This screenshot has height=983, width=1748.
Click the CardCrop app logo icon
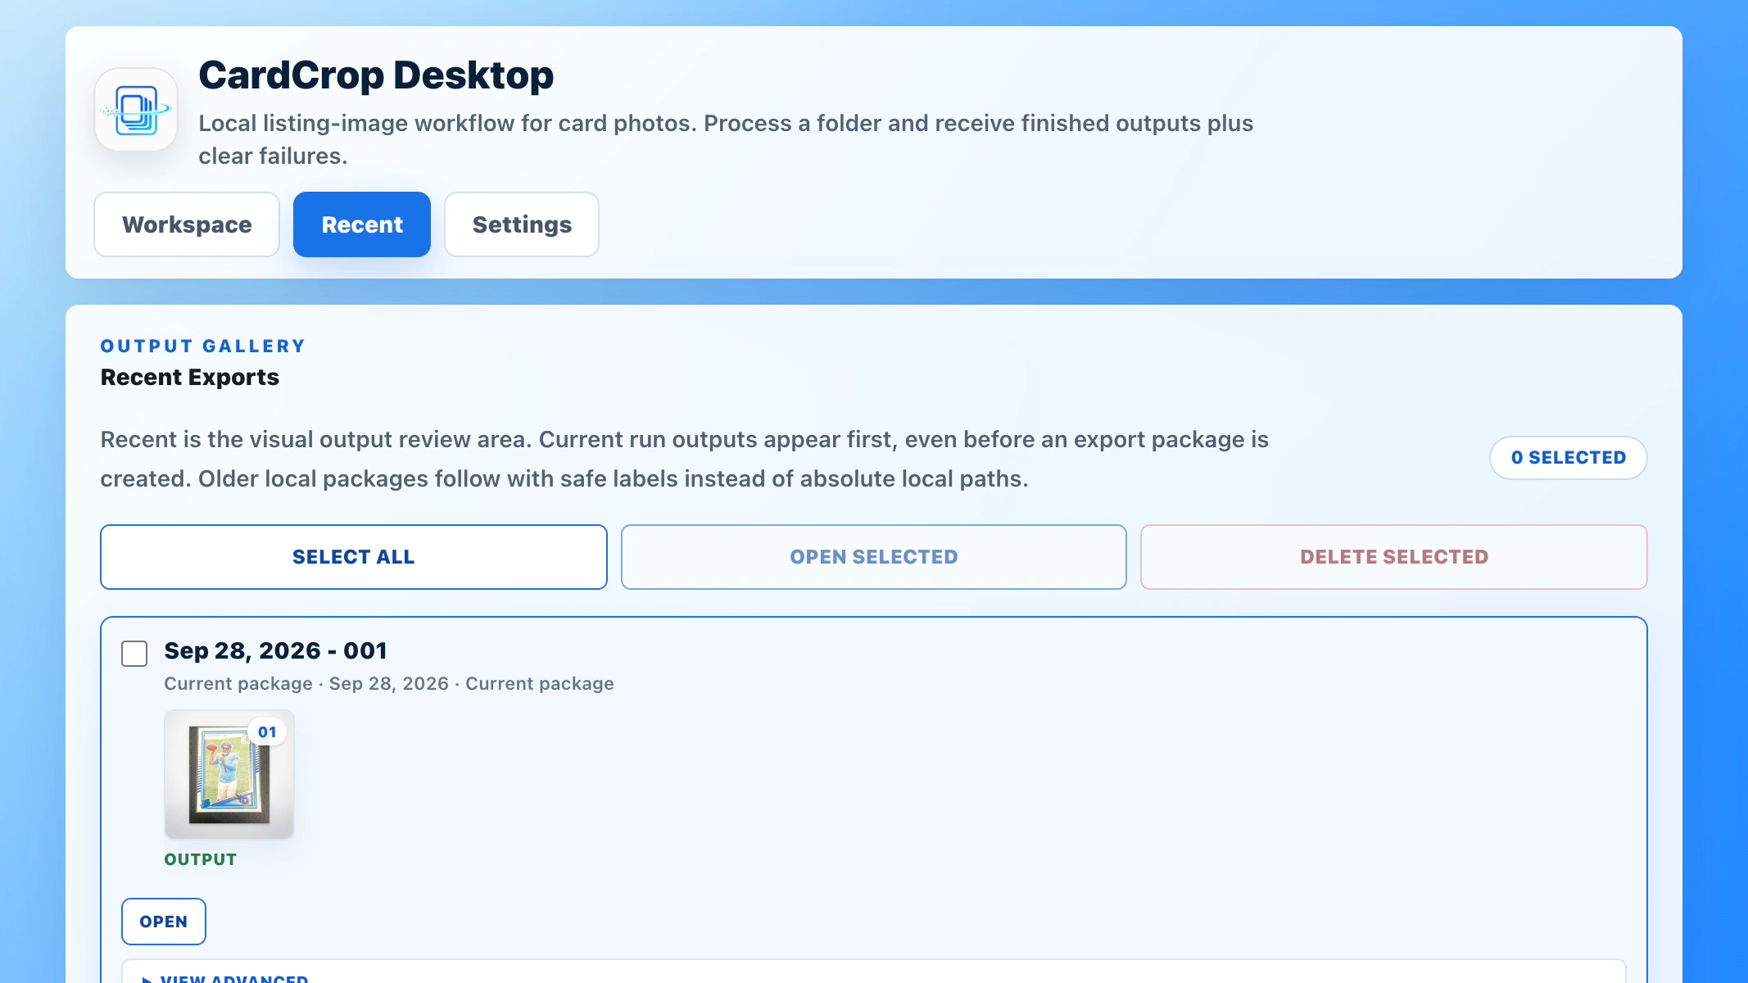136,109
